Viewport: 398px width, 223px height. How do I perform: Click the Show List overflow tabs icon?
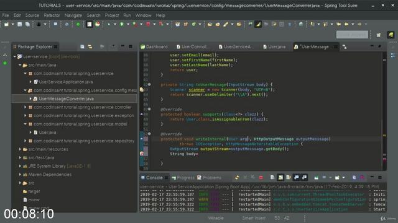pos(345,47)
